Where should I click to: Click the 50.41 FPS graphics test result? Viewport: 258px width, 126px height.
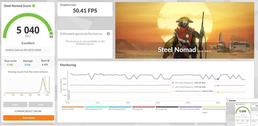tap(85, 11)
